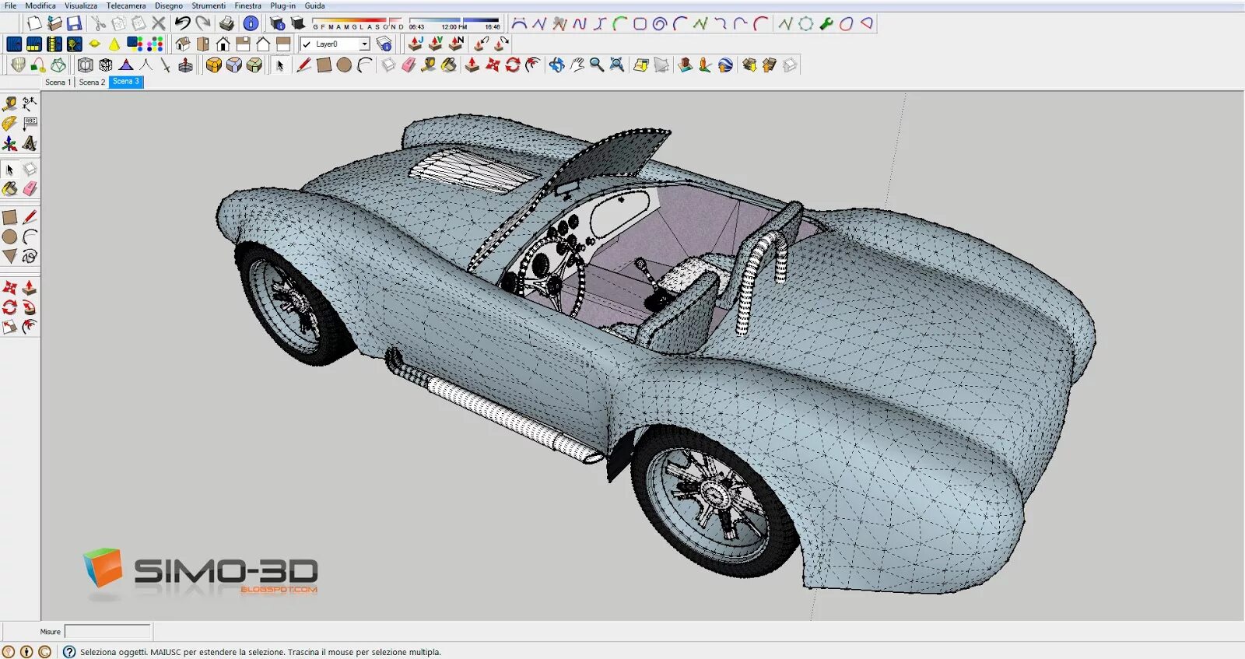1245x659 pixels.
Task: Switch to the Scena 1 tab
Action: coord(58,82)
